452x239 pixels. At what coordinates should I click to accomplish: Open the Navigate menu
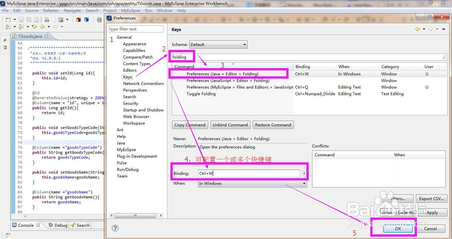tap(72, 10)
